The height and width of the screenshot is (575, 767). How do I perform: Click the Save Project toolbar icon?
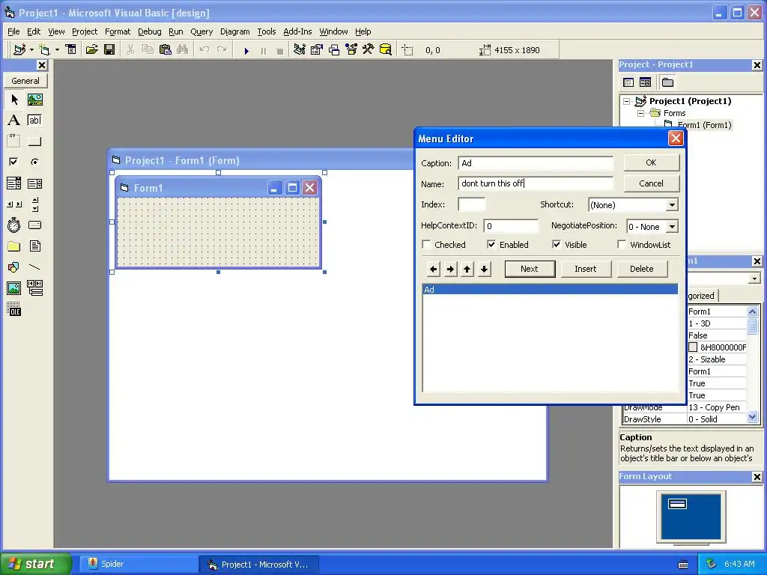109,49
